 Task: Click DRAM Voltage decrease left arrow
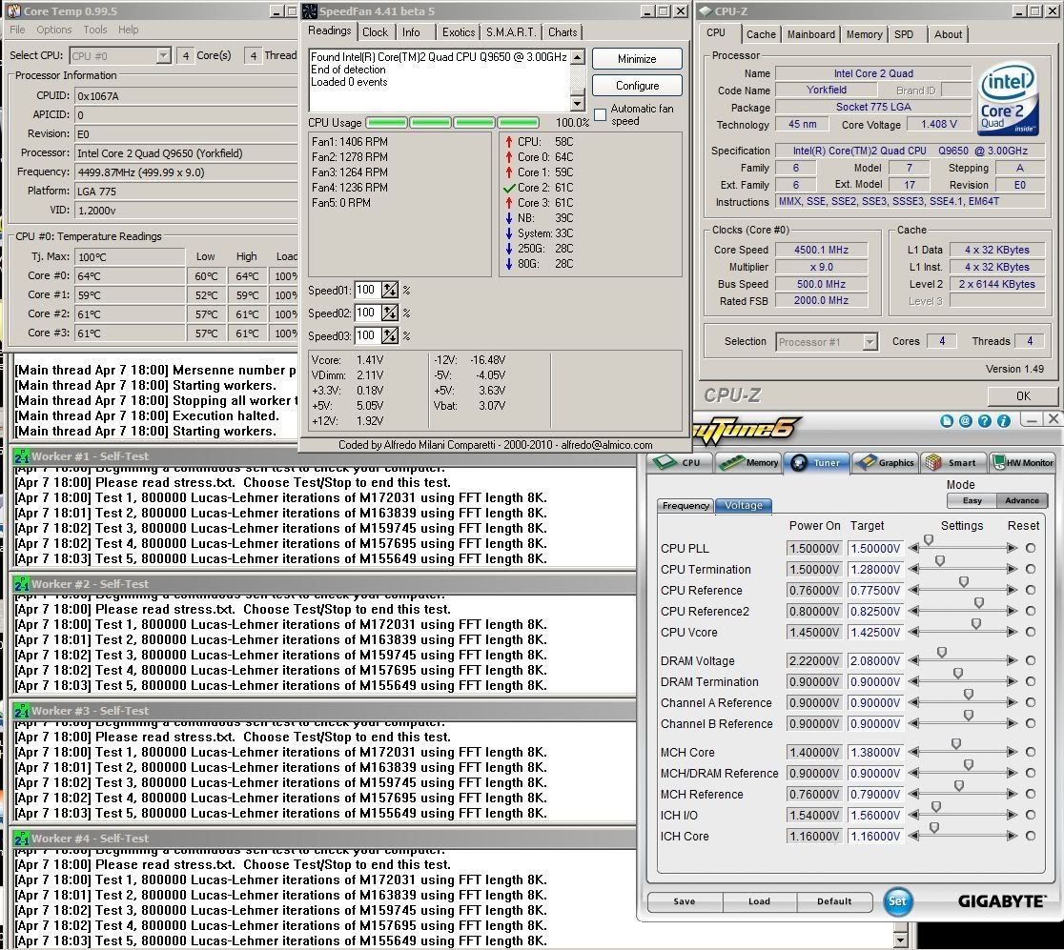point(914,660)
